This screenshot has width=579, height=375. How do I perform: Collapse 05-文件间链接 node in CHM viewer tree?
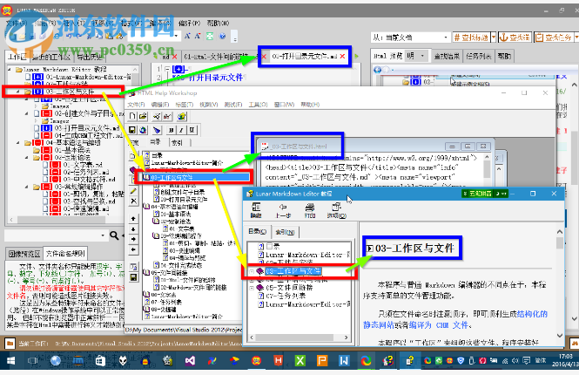252,287
